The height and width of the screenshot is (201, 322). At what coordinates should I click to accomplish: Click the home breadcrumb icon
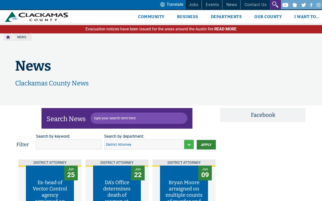[x=8, y=37]
